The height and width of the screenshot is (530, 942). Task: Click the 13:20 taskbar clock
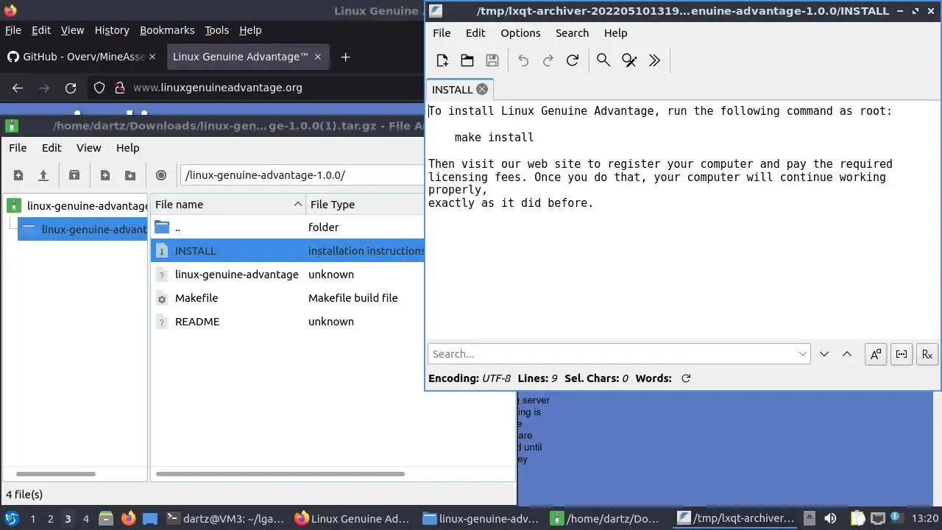click(x=925, y=519)
